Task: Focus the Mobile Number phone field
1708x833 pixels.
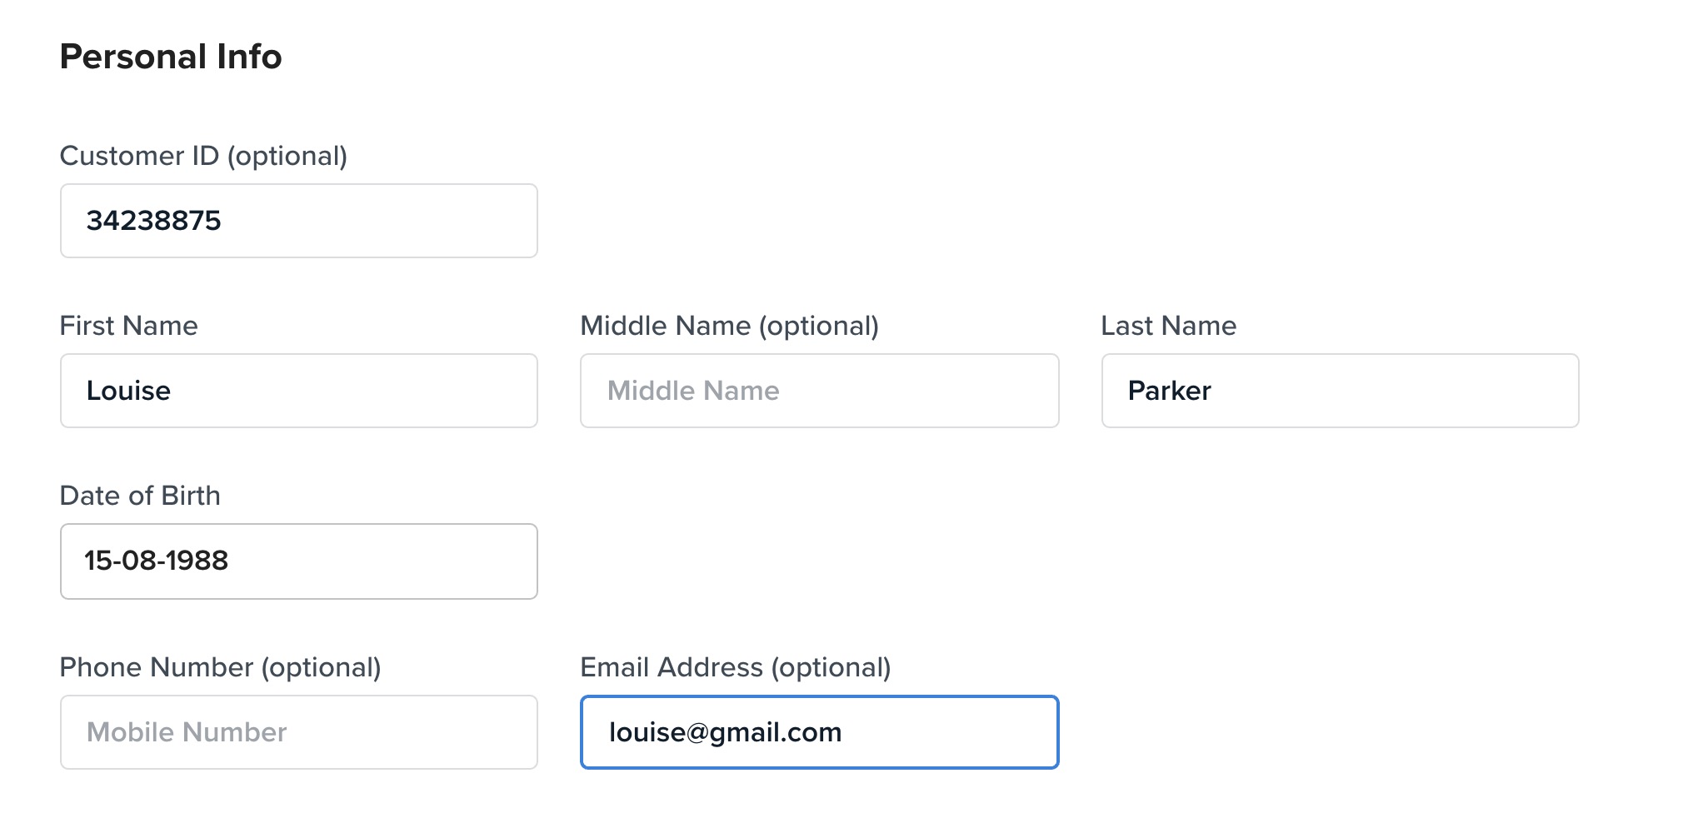Action: click(298, 732)
